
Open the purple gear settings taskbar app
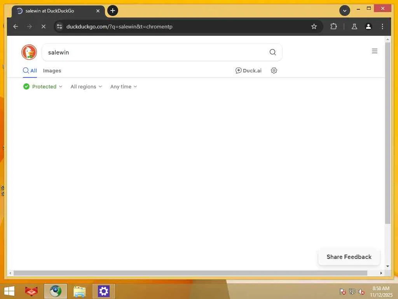(x=103, y=291)
